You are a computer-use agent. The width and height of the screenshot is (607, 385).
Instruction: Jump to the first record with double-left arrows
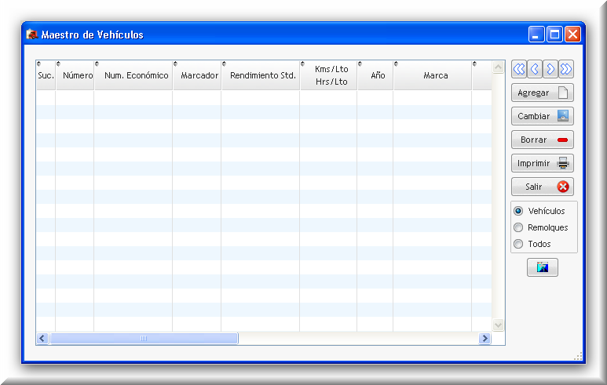(519, 69)
